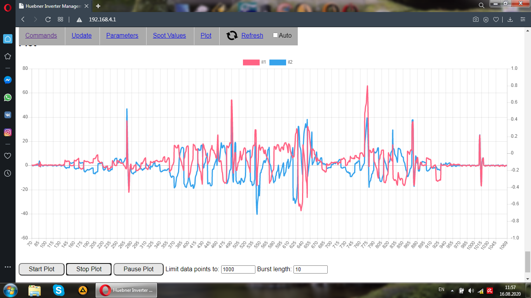531x298 pixels.
Task: Open WhatsApp in the Opera sidebar
Action: [7, 97]
